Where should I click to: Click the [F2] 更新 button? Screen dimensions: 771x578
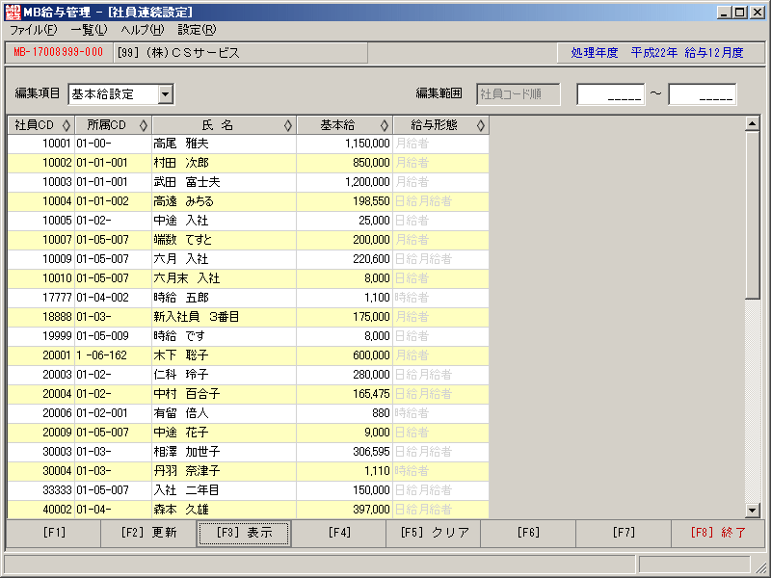(149, 533)
